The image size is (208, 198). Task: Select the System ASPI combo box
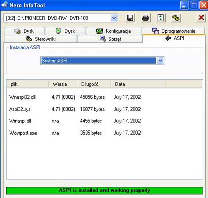click(x=102, y=61)
